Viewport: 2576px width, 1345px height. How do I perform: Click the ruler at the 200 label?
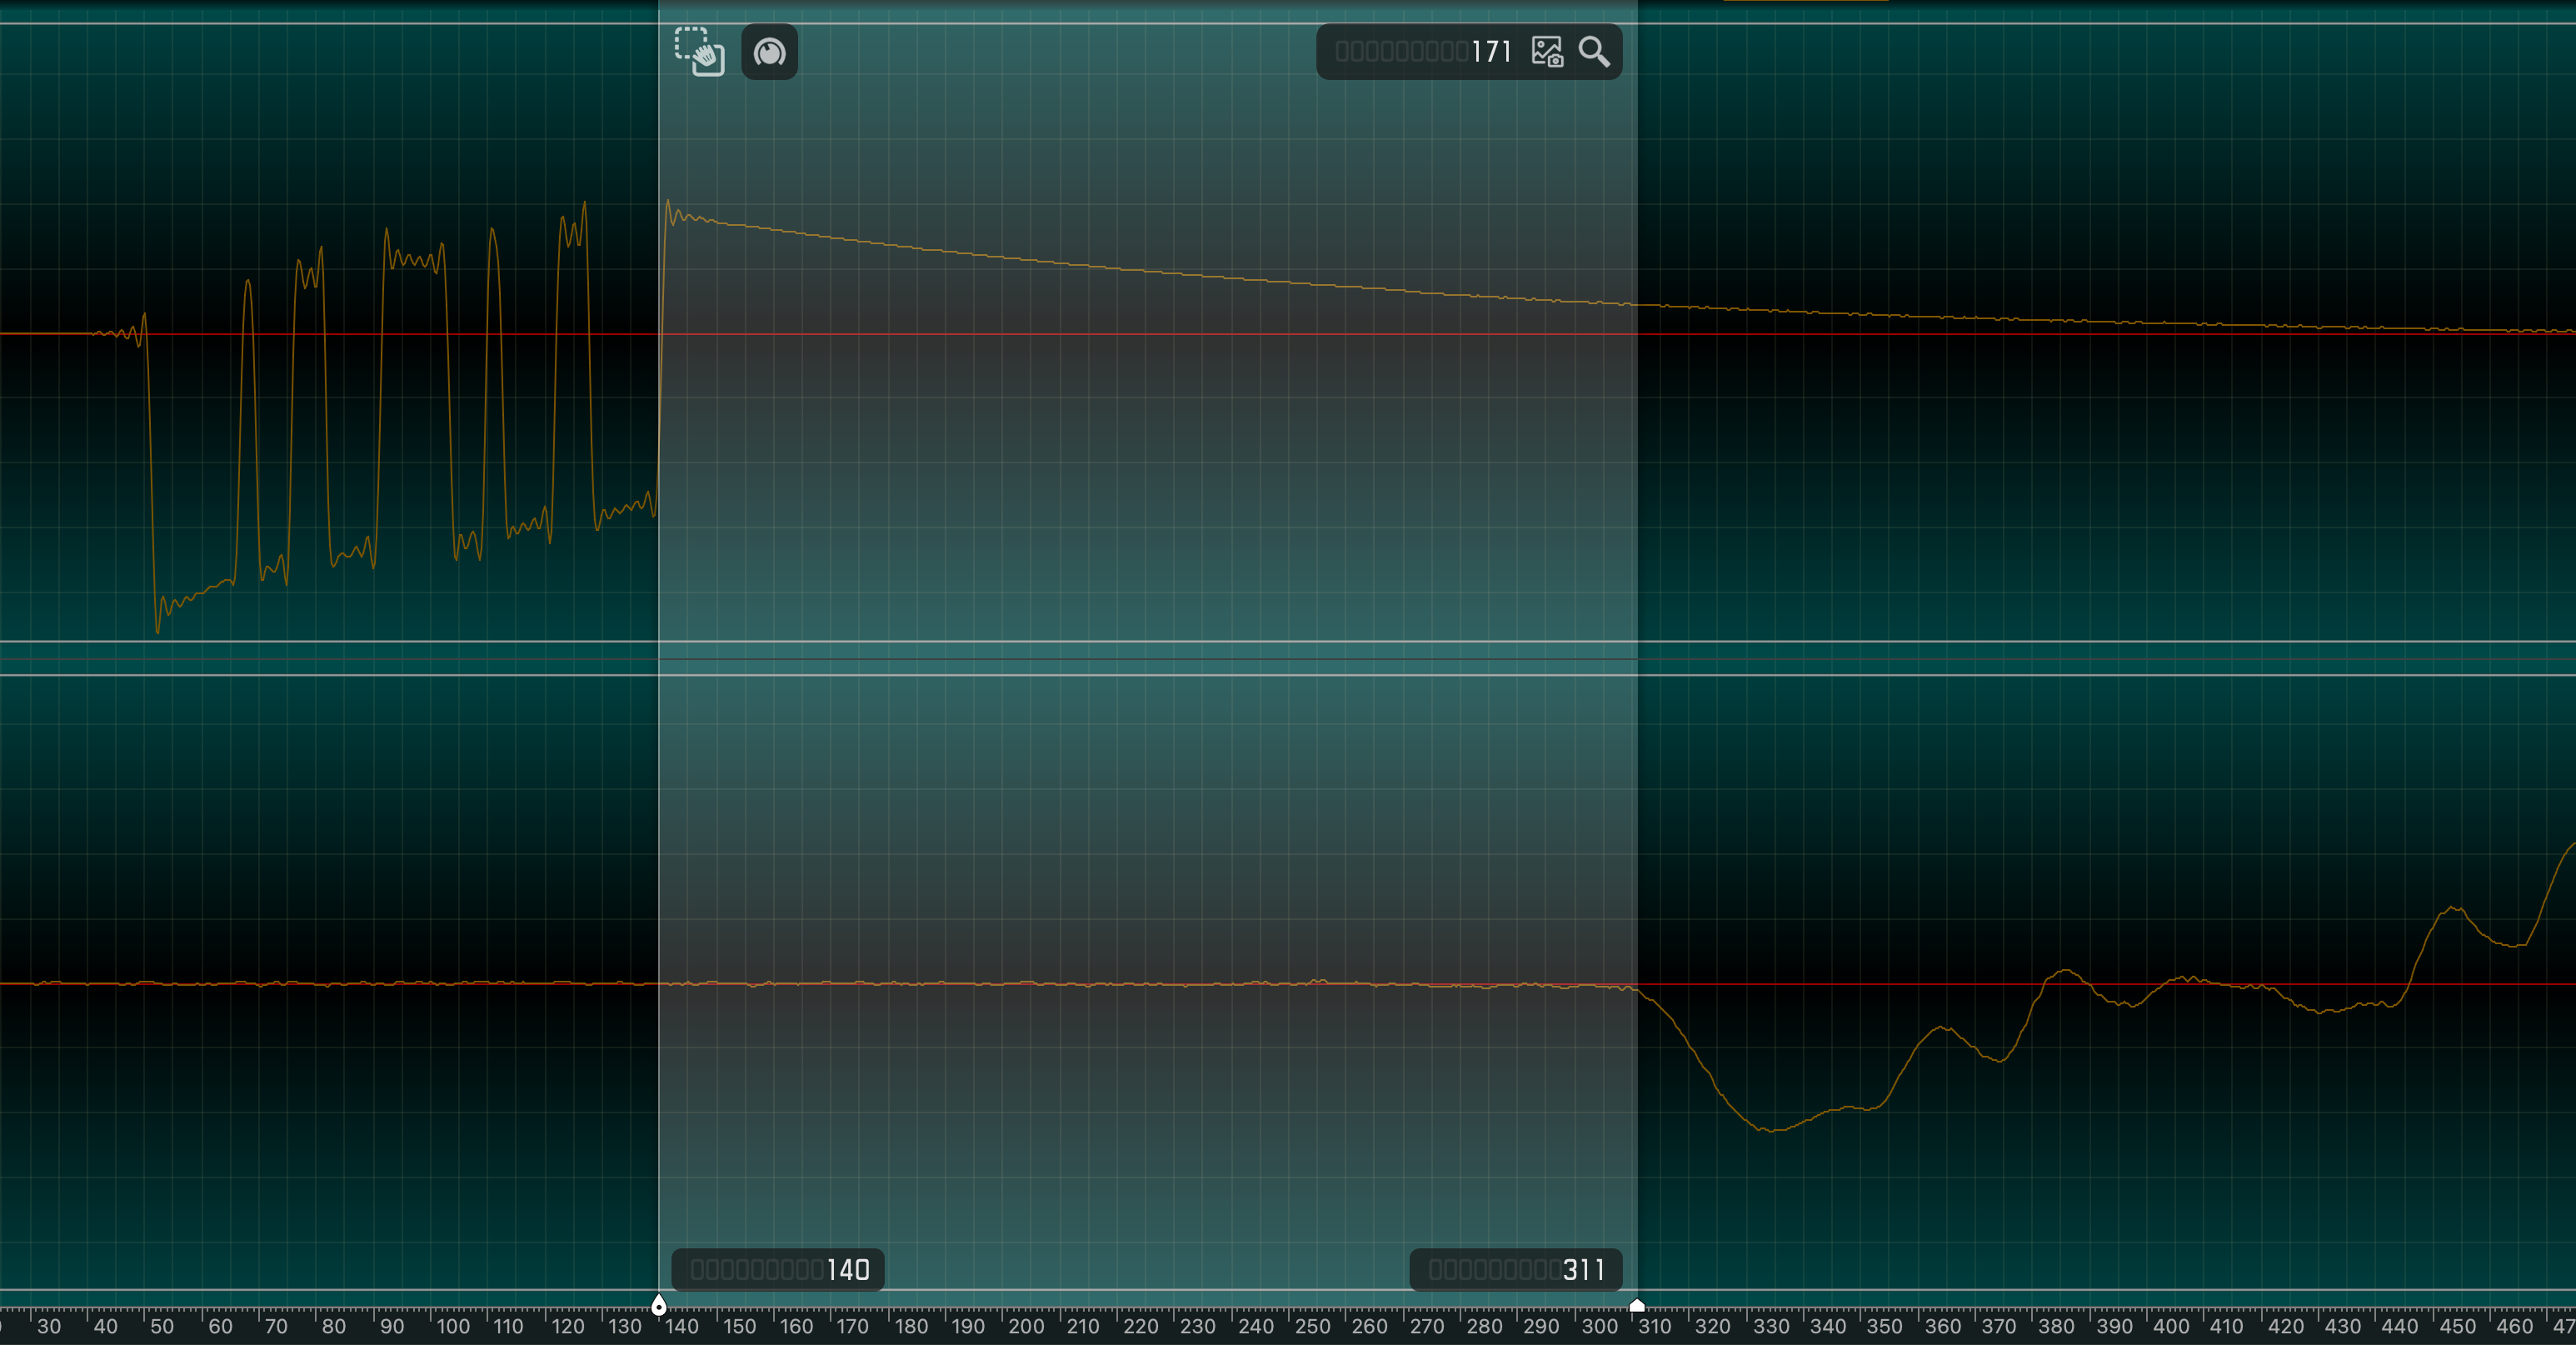1026,1327
